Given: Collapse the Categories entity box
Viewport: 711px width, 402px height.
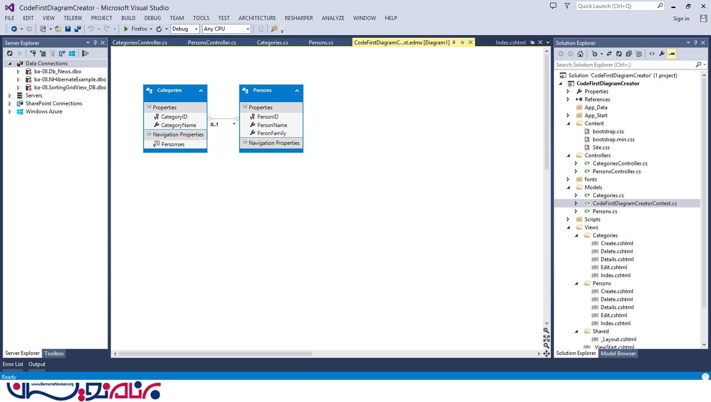Looking at the screenshot, I should click(x=201, y=91).
